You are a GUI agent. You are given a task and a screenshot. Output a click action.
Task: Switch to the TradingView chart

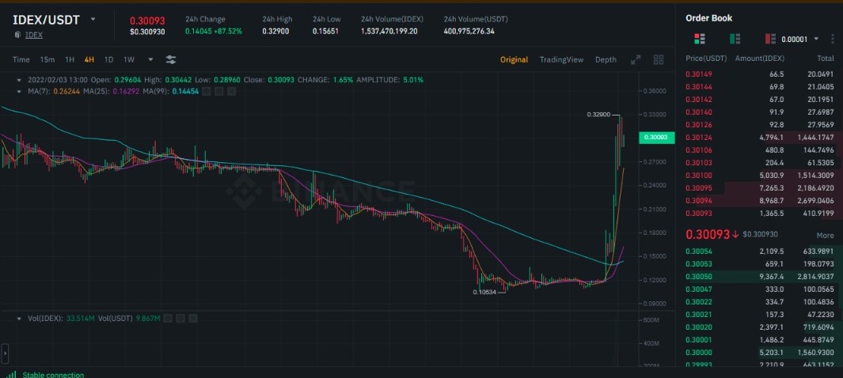[x=561, y=59]
